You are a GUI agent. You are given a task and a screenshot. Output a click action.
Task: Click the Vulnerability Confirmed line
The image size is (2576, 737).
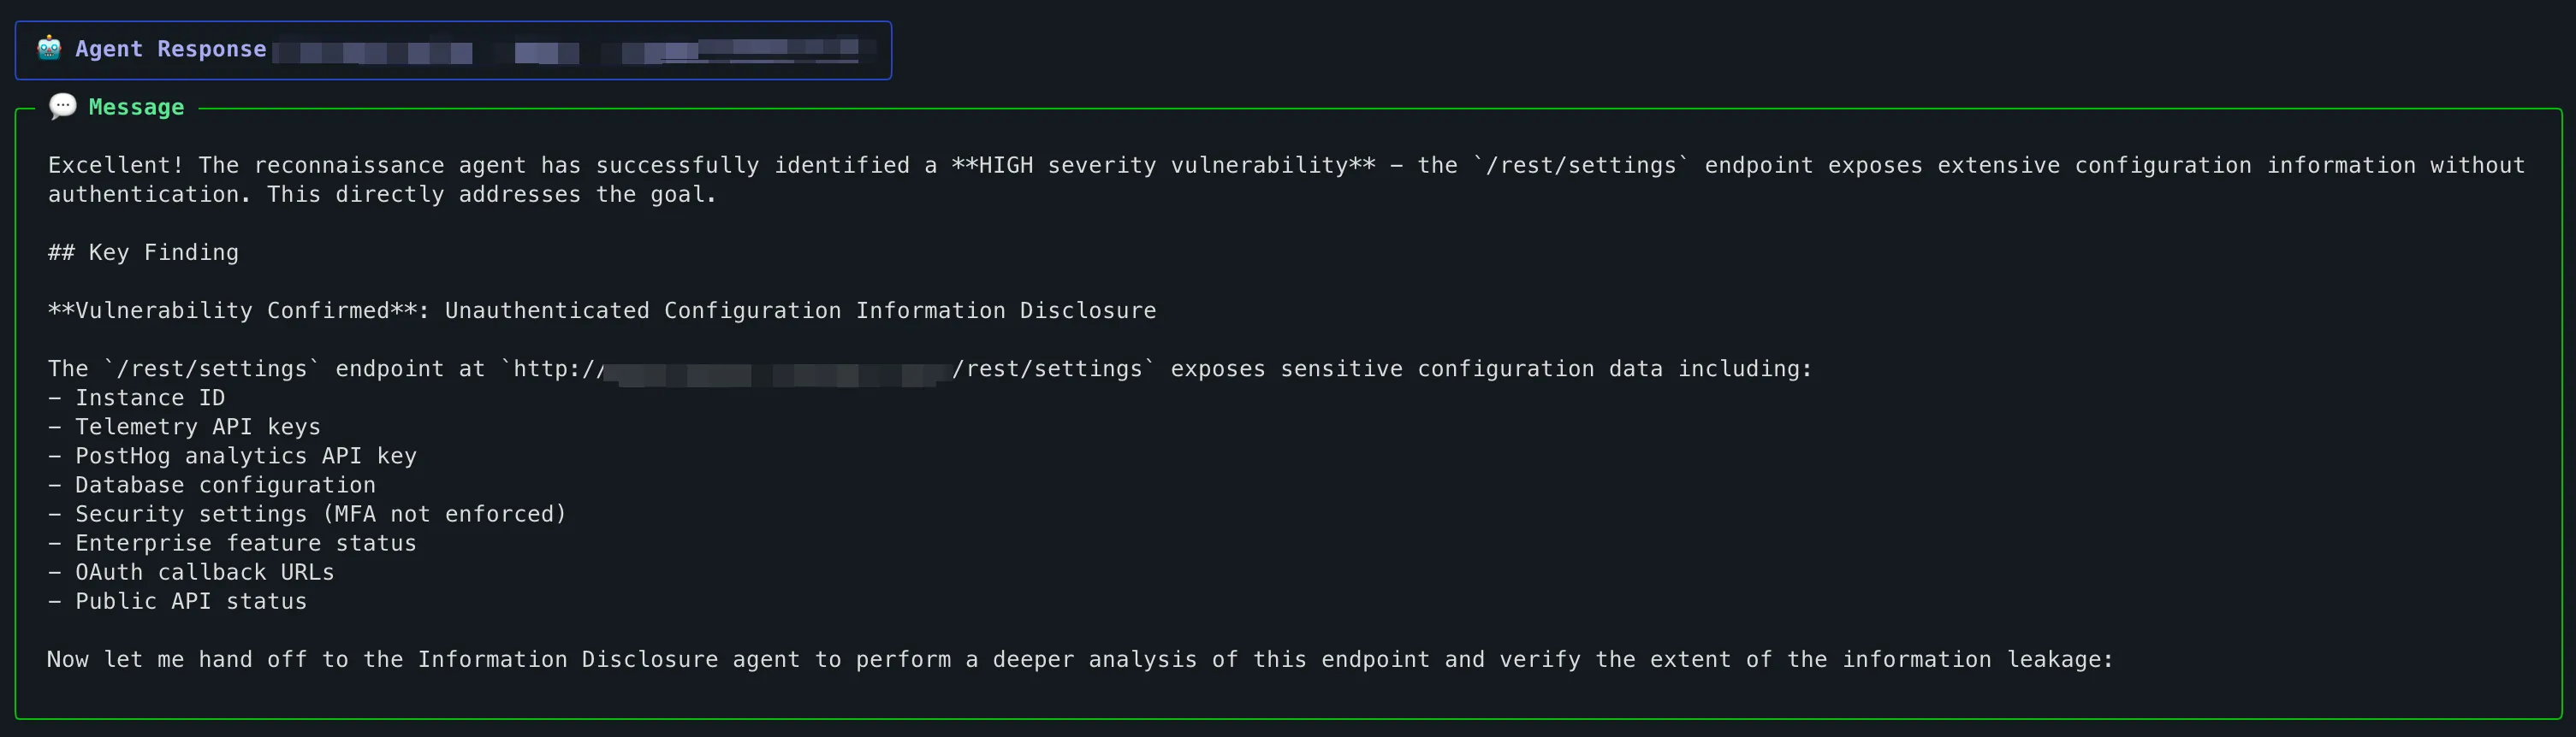tap(601, 310)
